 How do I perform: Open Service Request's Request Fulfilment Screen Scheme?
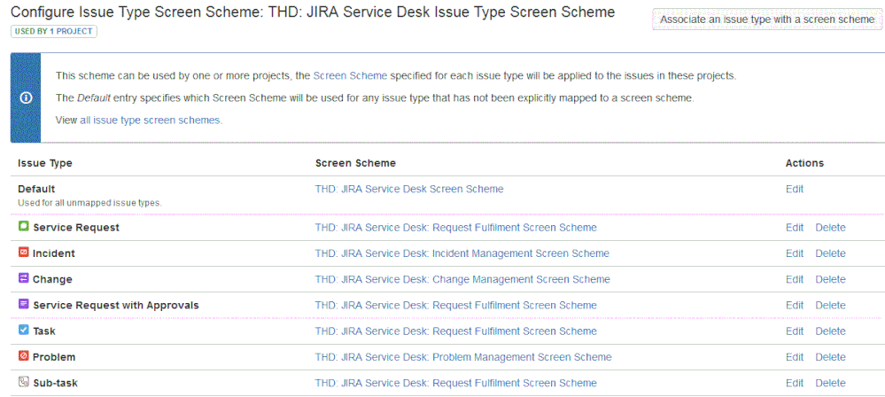[x=455, y=228]
